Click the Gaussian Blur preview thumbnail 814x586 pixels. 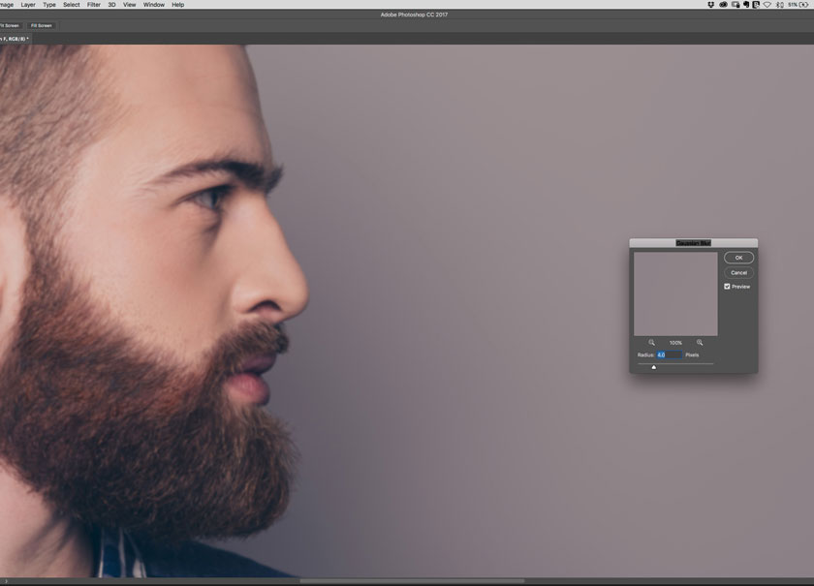pos(675,293)
